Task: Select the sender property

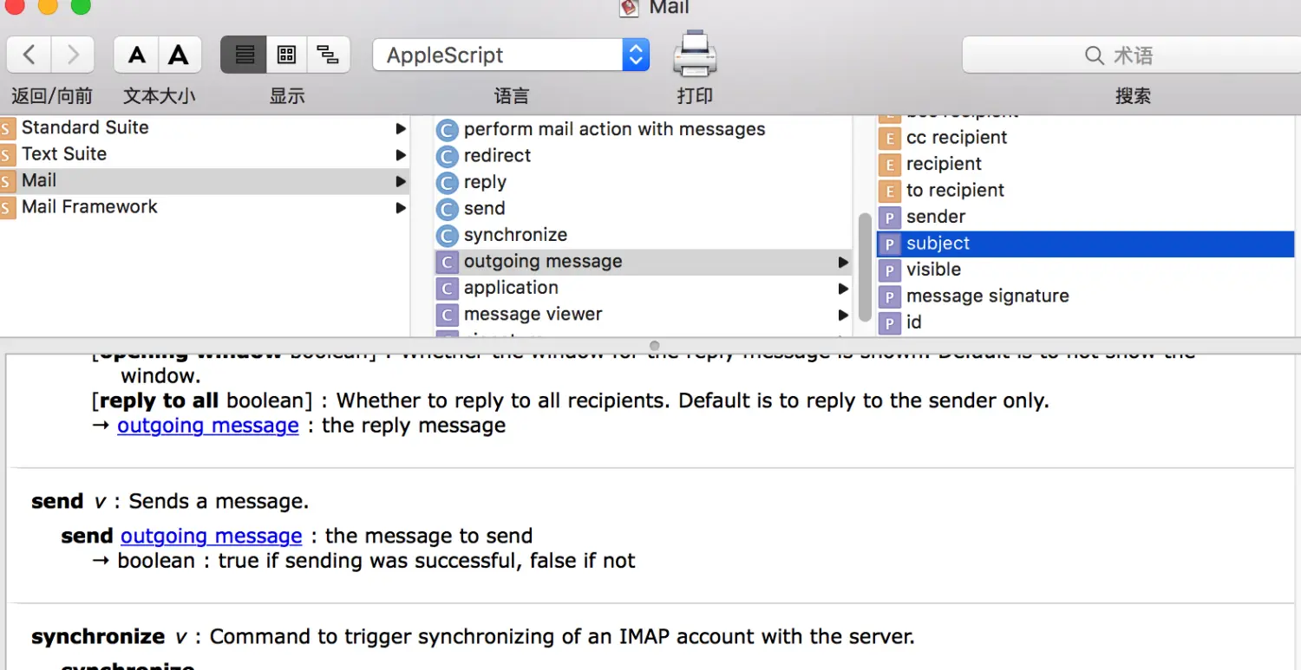Action: coord(1086,217)
